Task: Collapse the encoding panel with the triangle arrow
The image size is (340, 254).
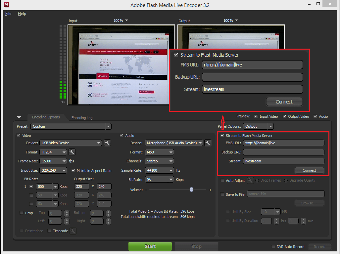Action: [x=19, y=117]
